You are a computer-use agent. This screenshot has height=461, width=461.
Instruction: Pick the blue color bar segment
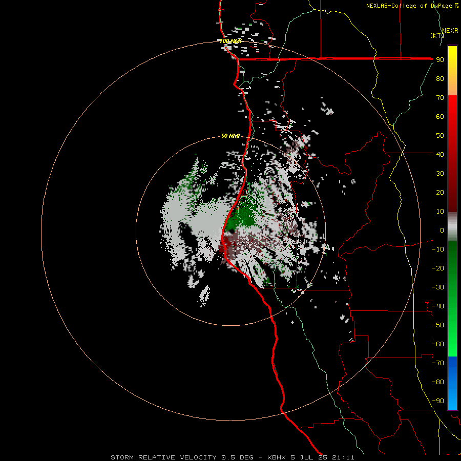(452, 383)
